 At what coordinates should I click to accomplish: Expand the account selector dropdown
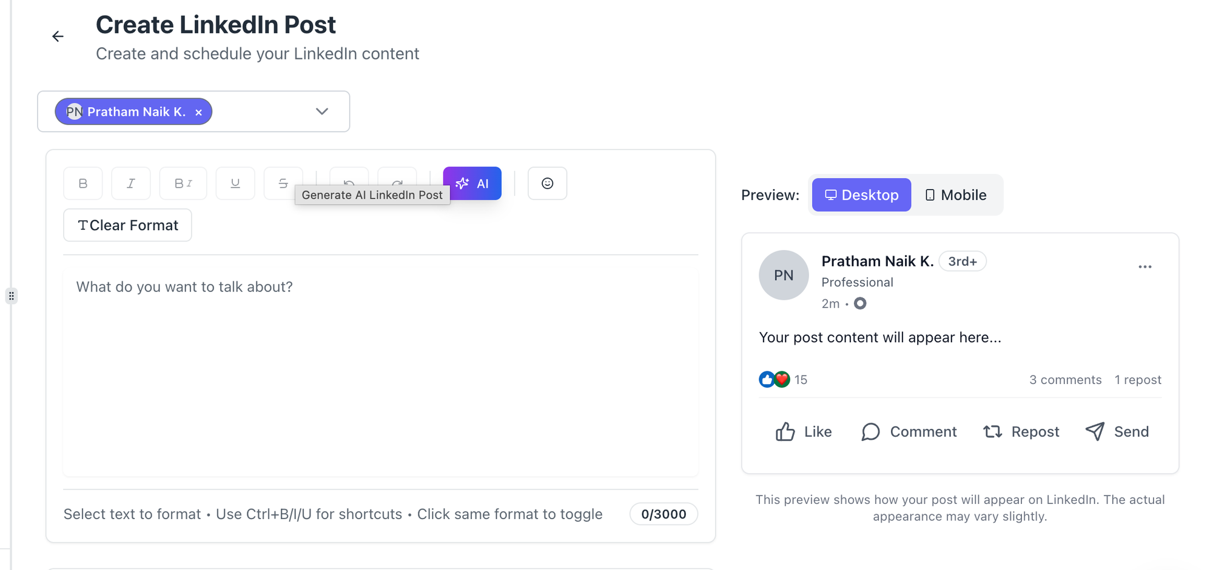tap(322, 111)
